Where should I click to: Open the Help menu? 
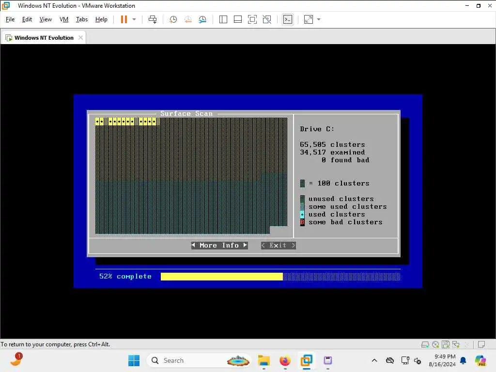coord(101,19)
